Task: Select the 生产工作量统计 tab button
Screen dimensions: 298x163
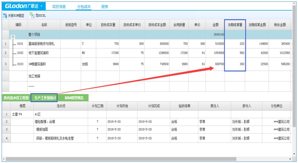Action: pyautogui.click(x=44, y=98)
